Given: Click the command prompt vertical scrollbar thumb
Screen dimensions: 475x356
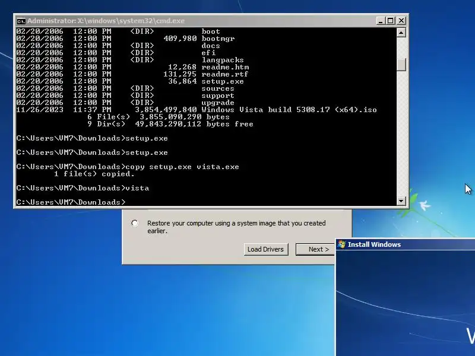Looking at the screenshot, I should [x=401, y=65].
